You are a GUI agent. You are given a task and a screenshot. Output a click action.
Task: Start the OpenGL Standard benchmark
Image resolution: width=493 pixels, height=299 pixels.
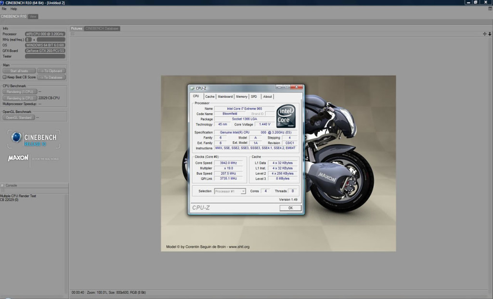click(x=19, y=117)
